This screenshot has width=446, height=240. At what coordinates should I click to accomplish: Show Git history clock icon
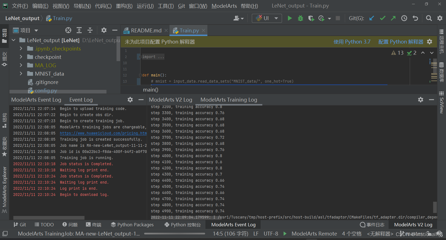404,18
